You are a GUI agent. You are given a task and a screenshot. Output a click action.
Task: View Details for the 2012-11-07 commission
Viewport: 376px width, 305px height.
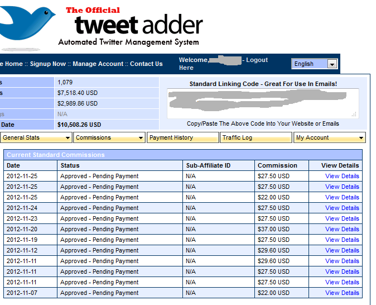point(342,293)
